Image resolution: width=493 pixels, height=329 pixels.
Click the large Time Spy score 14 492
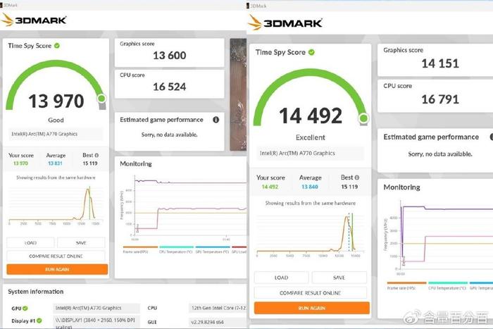click(311, 116)
